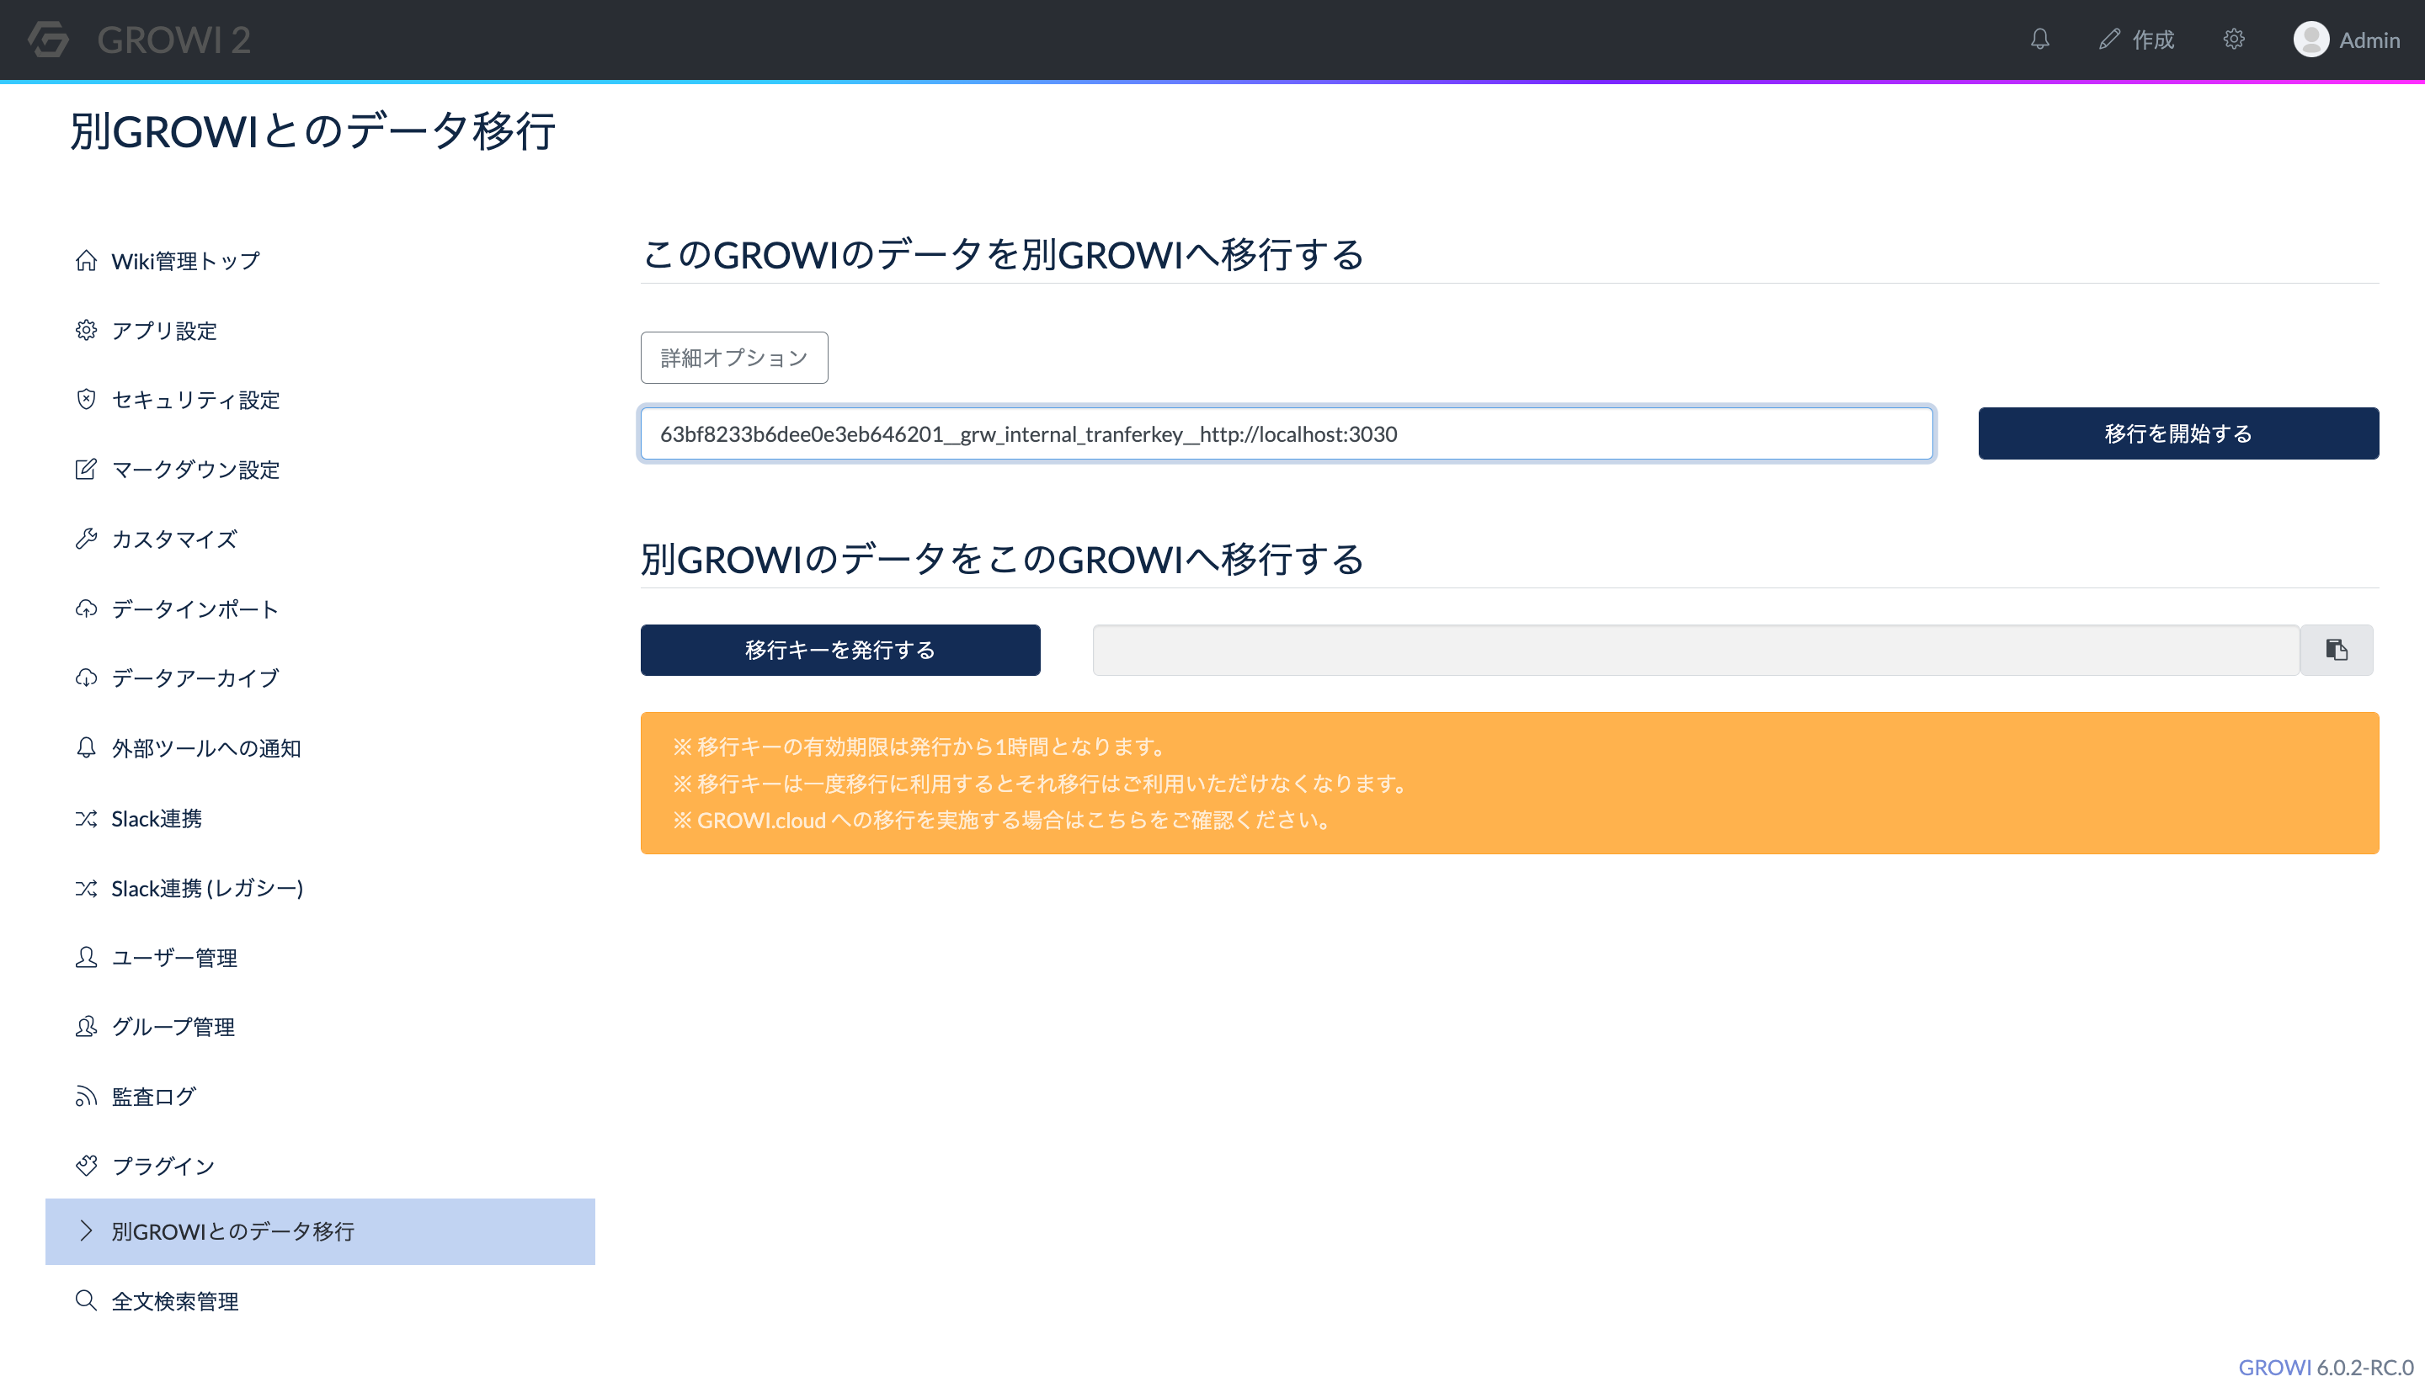
Task: Go to ユーザー管理 in the sidebar
Action: 173,958
